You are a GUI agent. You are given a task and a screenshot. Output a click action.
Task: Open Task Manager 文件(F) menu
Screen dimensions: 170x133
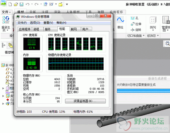click(x=22, y=23)
